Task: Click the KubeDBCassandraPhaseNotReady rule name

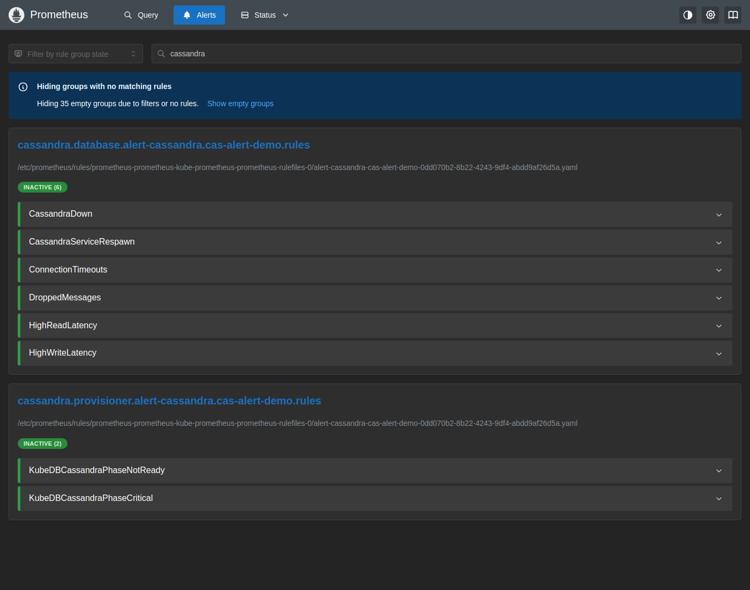Action: coord(97,470)
